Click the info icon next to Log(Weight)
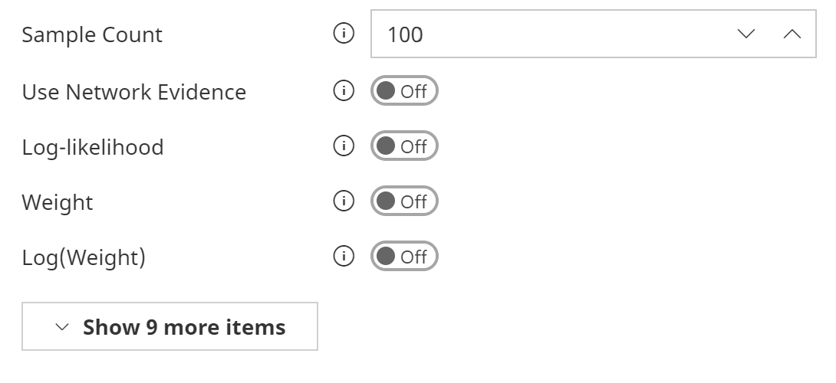Image resolution: width=836 pixels, height=383 pixels. (x=344, y=257)
